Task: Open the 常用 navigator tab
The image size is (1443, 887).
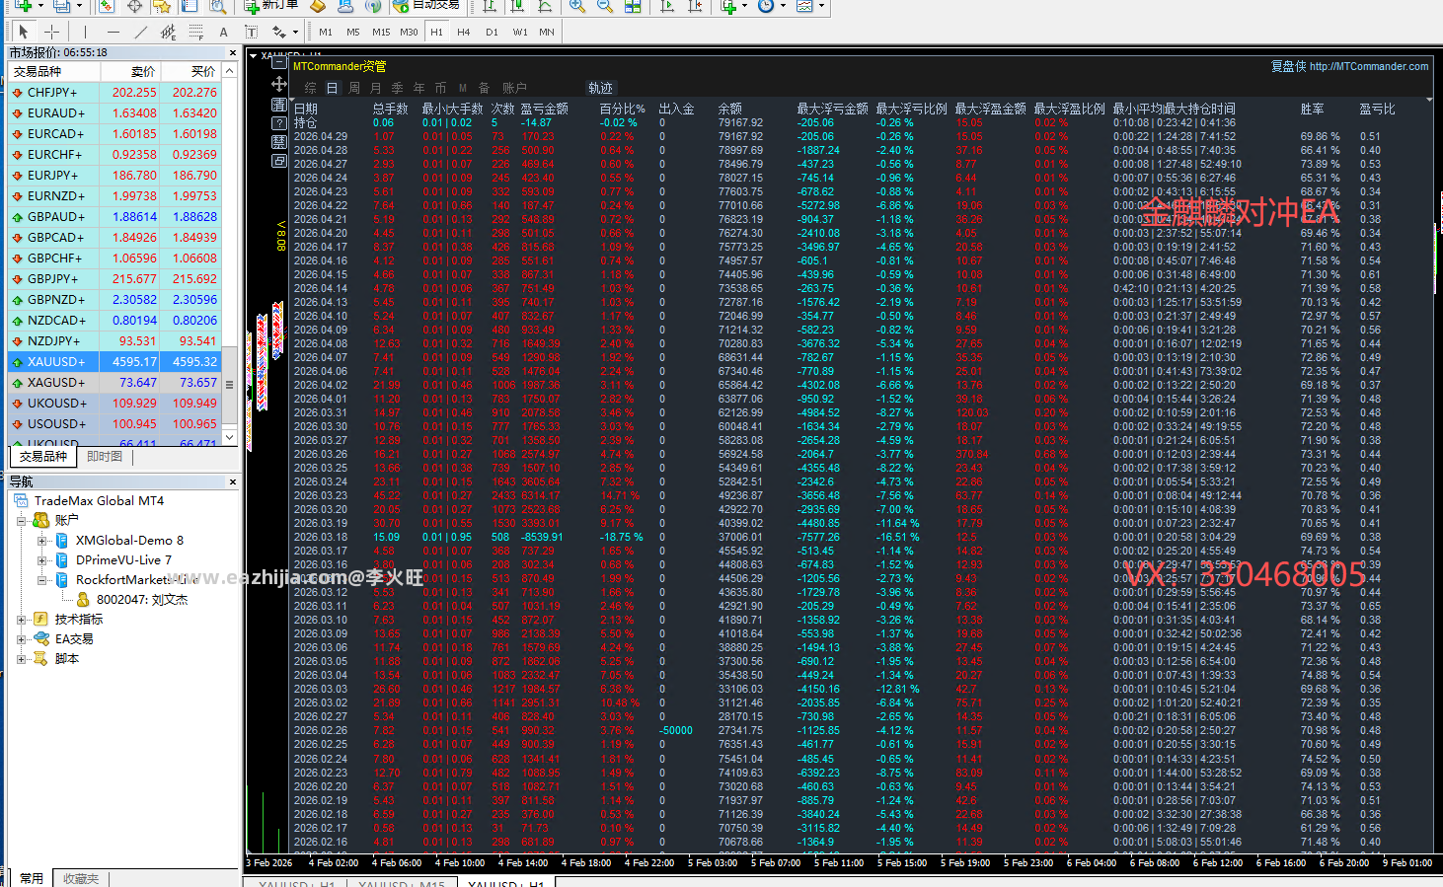Action: 32,878
